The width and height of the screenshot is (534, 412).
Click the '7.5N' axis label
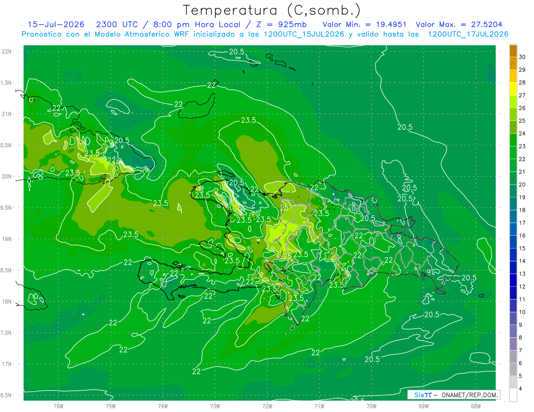point(6,332)
